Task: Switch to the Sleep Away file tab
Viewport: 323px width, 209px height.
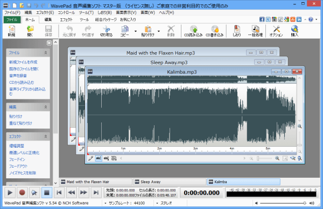Action: point(170,182)
